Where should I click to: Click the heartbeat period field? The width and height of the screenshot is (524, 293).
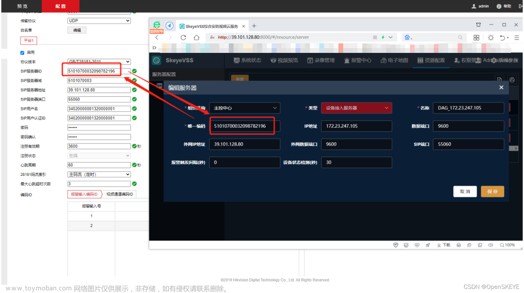(x=99, y=165)
